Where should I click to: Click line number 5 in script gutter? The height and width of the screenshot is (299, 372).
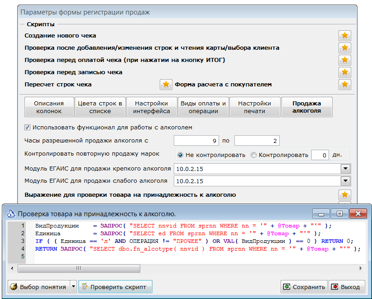point(23,256)
